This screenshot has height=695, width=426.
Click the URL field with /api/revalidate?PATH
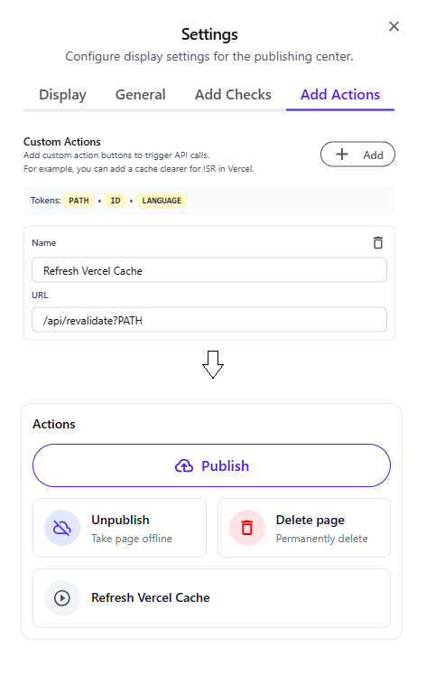click(x=209, y=320)
